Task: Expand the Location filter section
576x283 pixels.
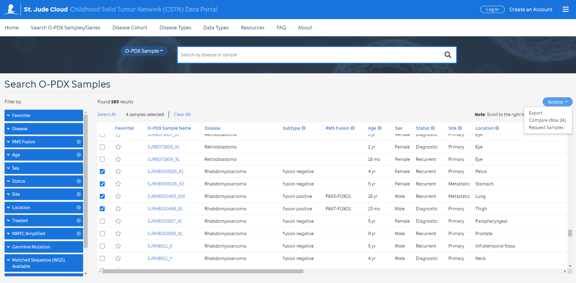Action: (44, 208)
